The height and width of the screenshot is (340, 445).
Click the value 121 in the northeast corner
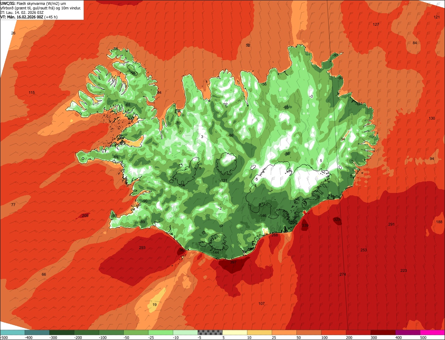pos(437,17)
